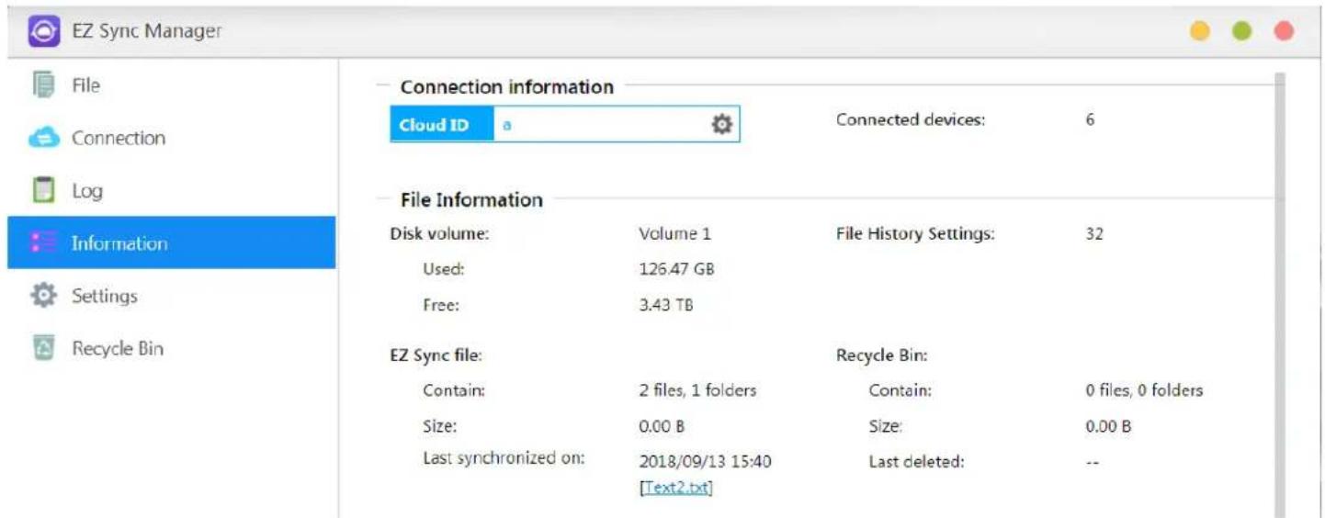Click the 3.43 TB free value
Viewport: 1325px width, 518px height.
665,304
